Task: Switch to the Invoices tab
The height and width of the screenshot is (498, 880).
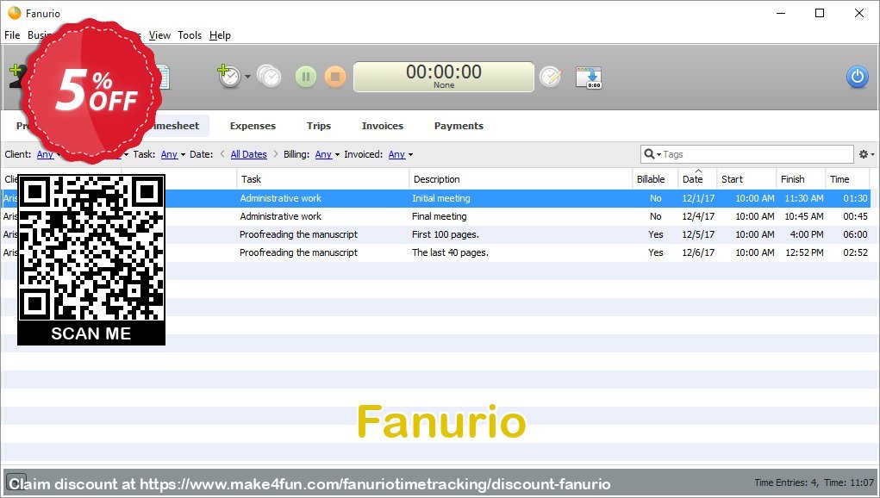Action: pos(382,126)
